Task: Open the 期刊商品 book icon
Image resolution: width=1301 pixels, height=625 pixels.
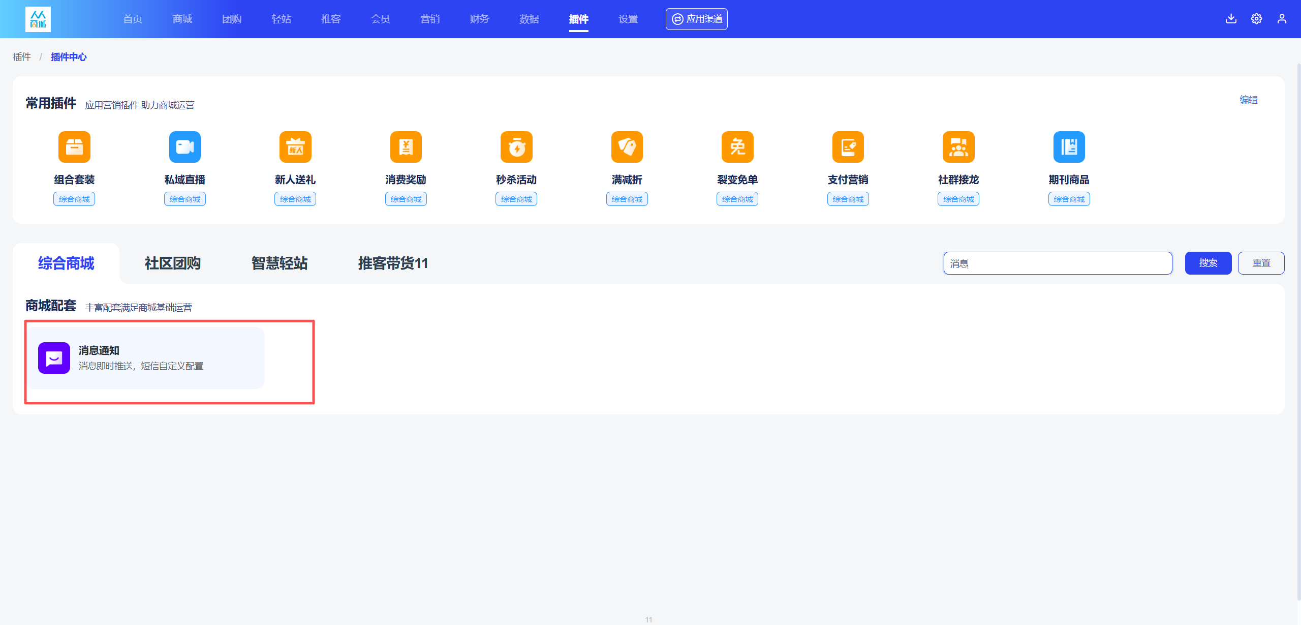Action: point(1069,147)
